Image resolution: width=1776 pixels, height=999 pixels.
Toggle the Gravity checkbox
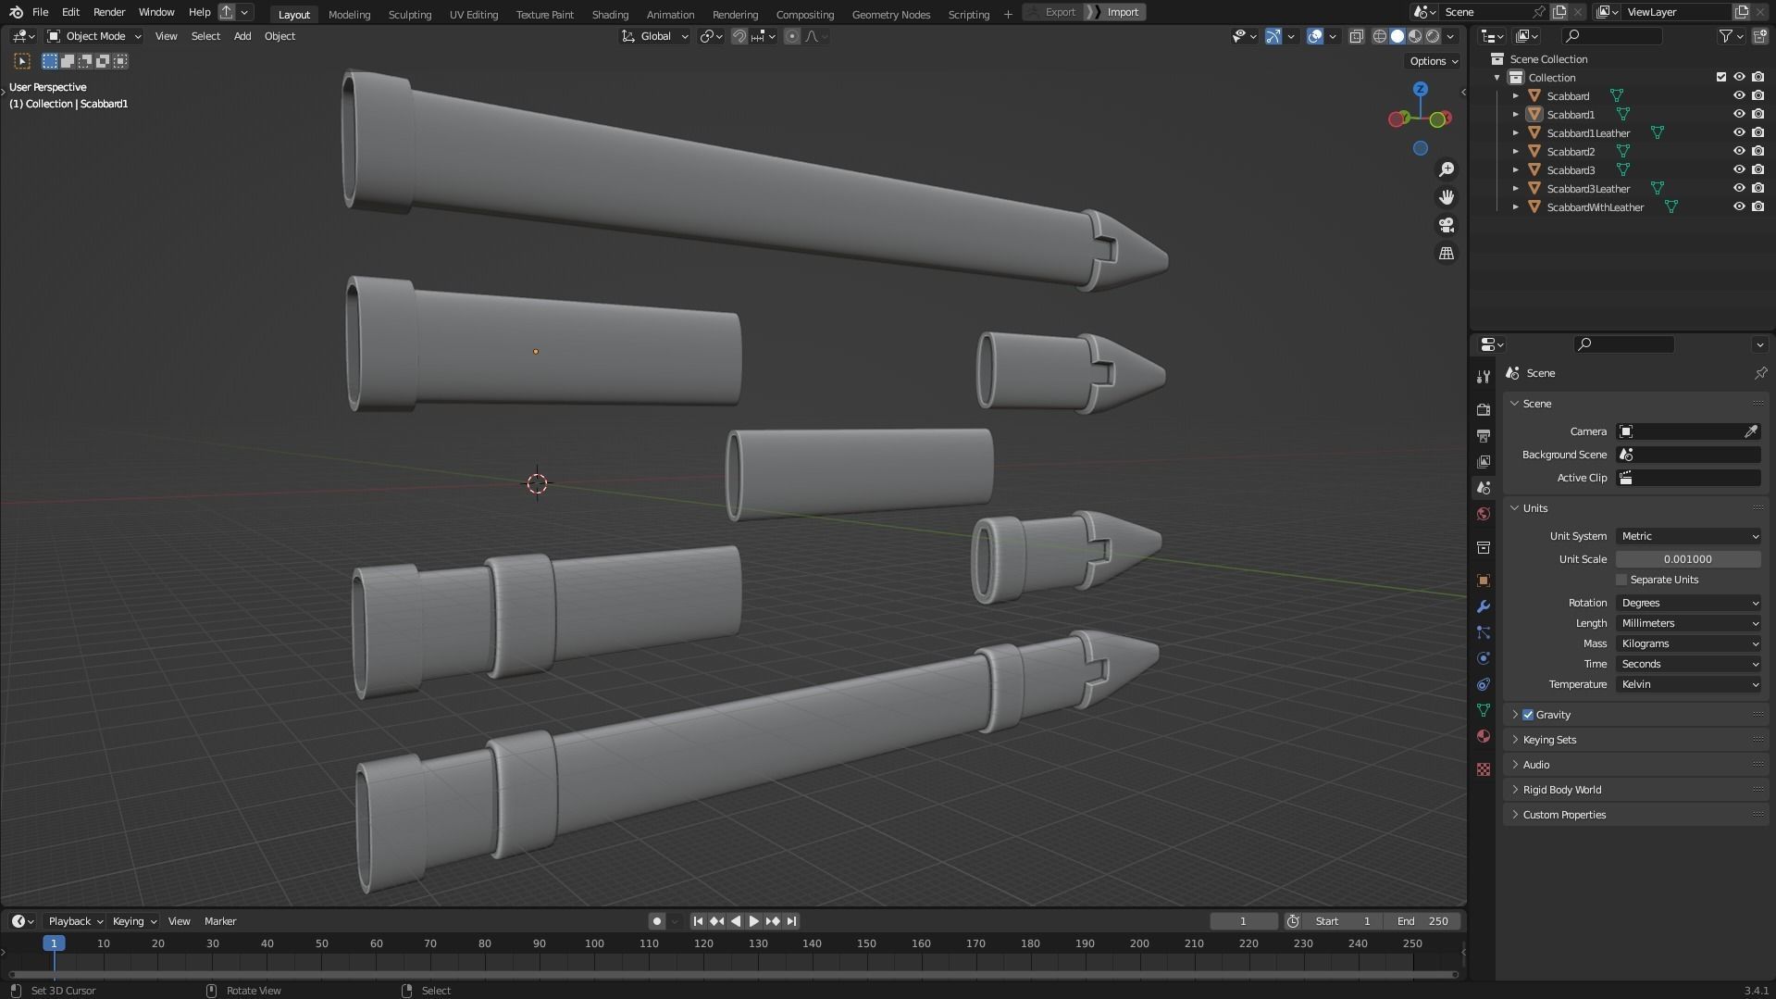pos(1528,715)
